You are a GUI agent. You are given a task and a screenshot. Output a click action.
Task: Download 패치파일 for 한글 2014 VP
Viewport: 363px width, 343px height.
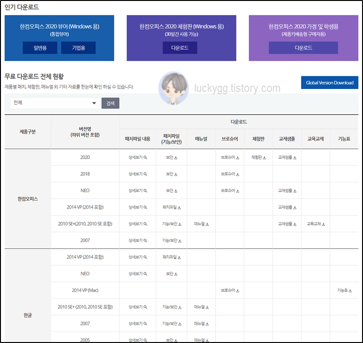pyautogui.click(x=172, y=257)
